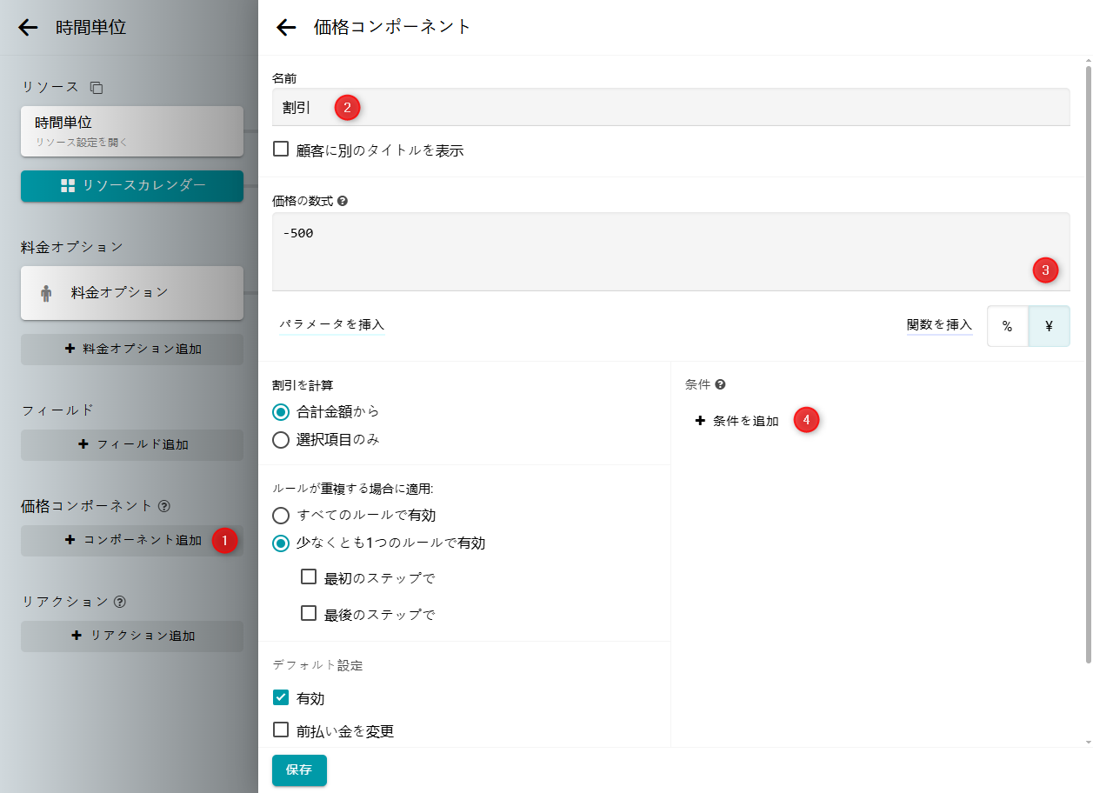Click the copy icon next to リソース

[x=97, y=88]
